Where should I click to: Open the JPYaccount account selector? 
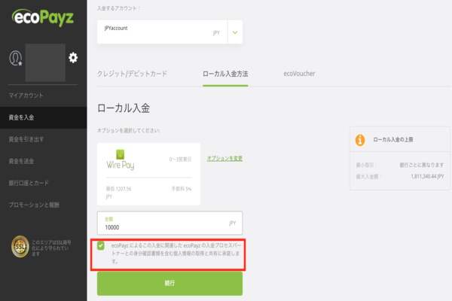click(x=169, y=32)
